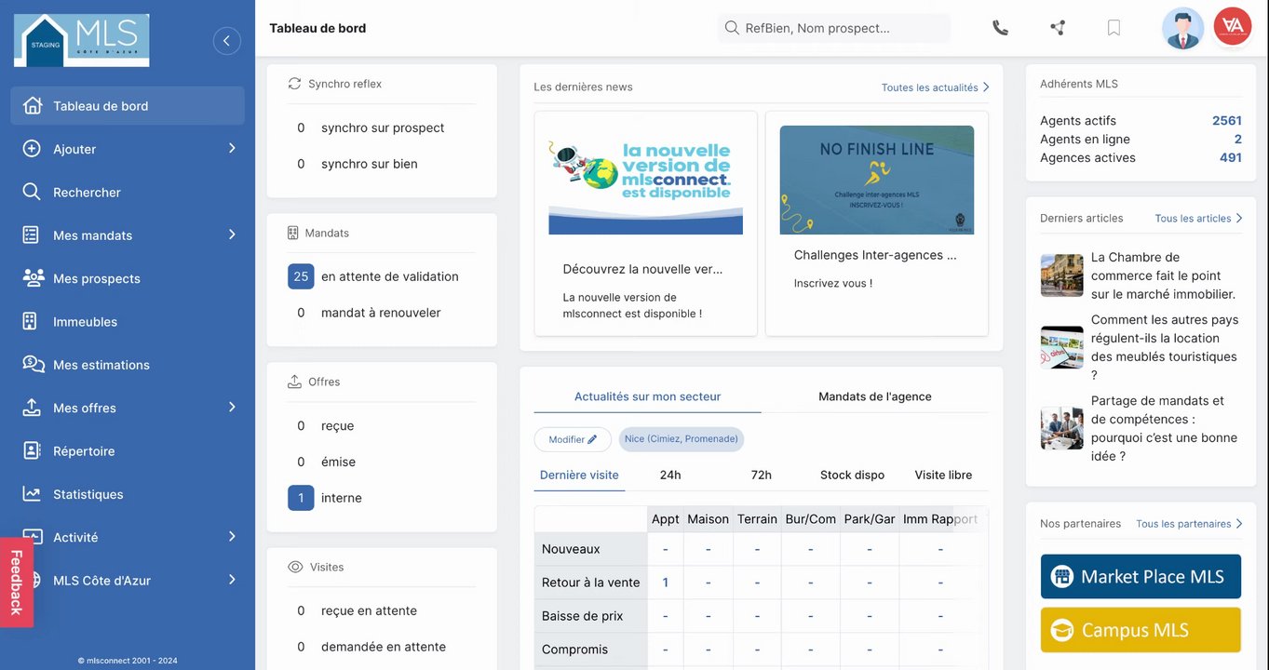Switch to Mandats de l'agence tab
Screen dimensions: 1269x670
875,396
